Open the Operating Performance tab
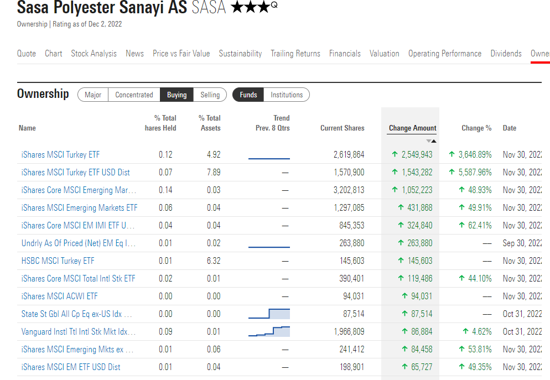This screenshot has height=380, width=550. [445, 53]
